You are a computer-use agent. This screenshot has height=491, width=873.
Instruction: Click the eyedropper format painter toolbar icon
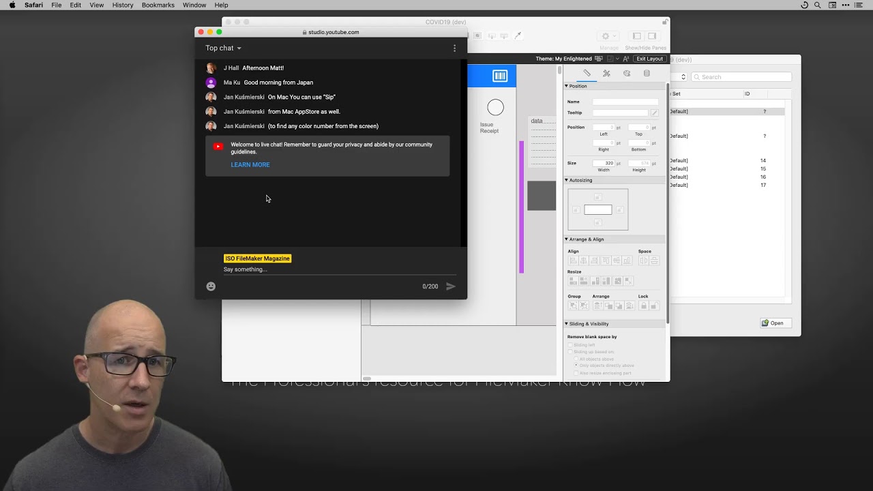pos(518,35)
